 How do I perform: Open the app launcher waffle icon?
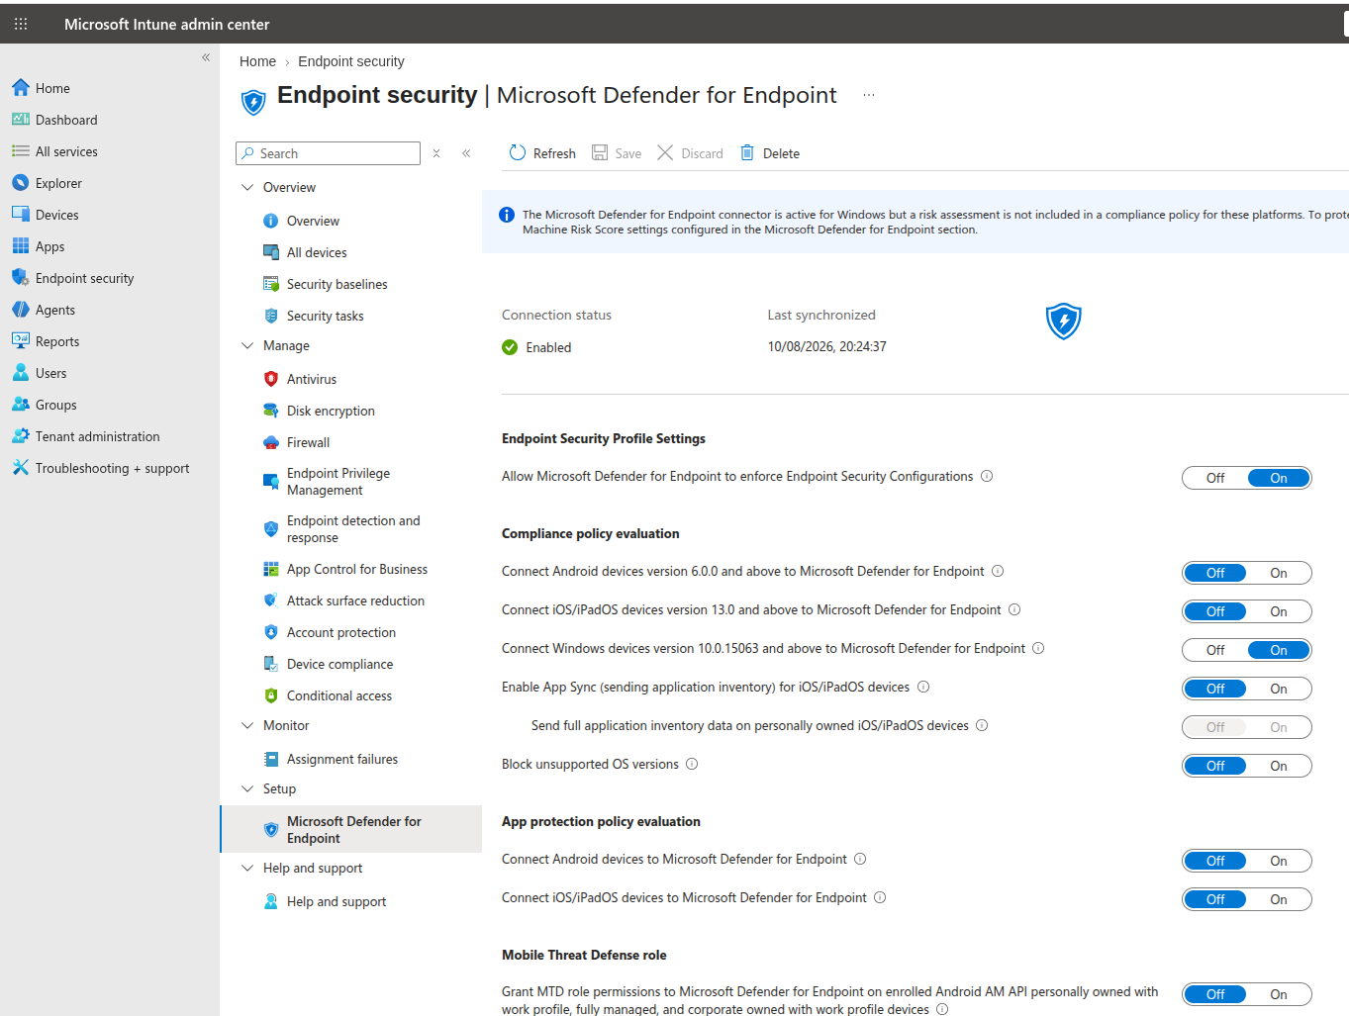click(x=21, y=24)
